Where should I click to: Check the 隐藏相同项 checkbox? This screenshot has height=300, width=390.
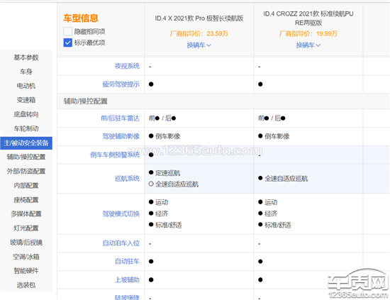tap(67, 32)
